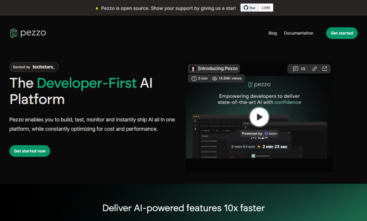Click the yellow star icon in the banner
This screenshot has width=367, height=221.
97,8
